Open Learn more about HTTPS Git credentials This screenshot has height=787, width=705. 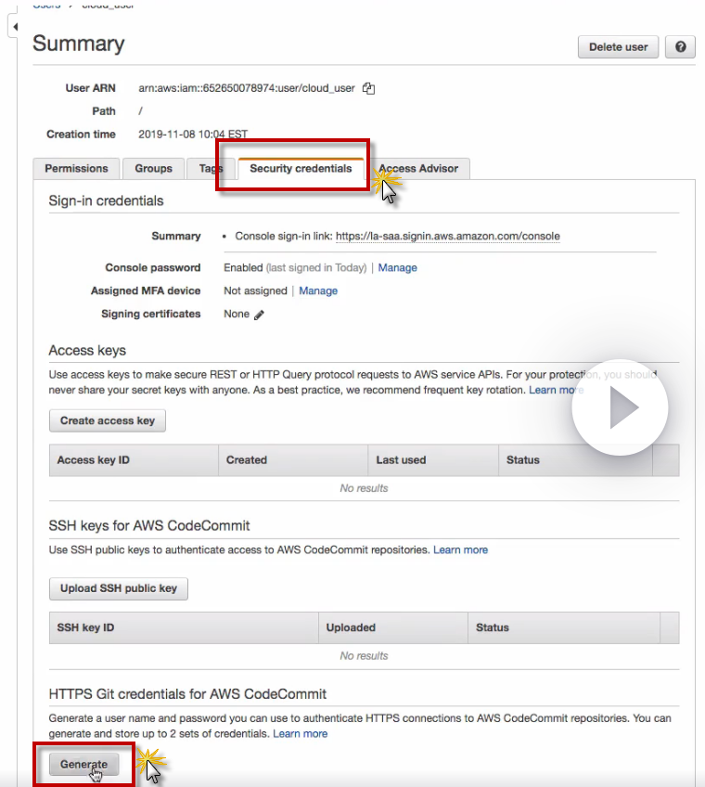300,733
